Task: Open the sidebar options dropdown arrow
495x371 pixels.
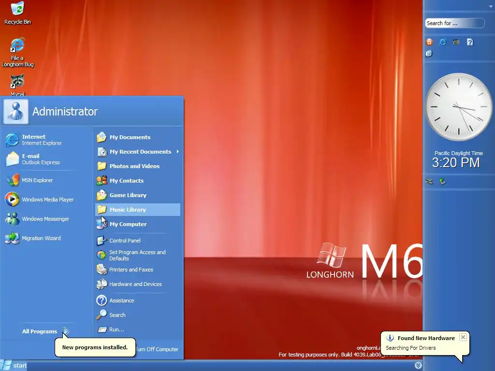Action: click(x=491, y=6)
